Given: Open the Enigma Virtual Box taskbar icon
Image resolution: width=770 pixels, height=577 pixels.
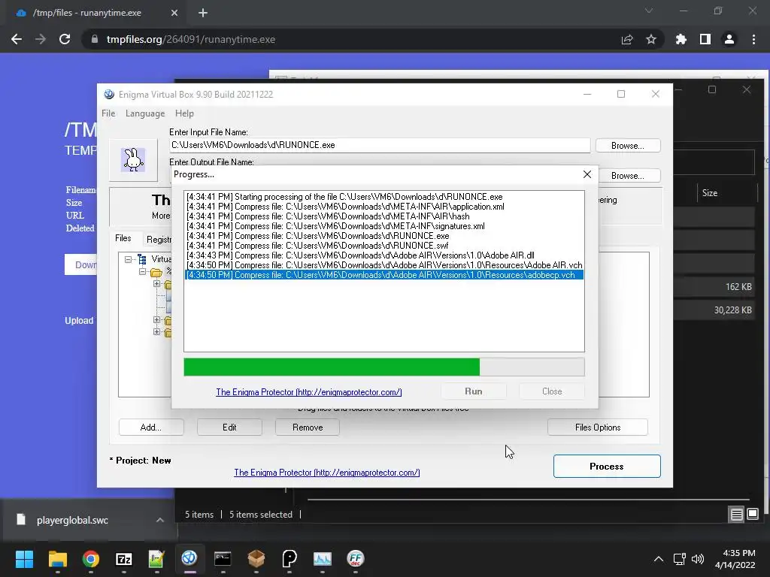Looking at the screenshot, I should [x=189, y=559].
